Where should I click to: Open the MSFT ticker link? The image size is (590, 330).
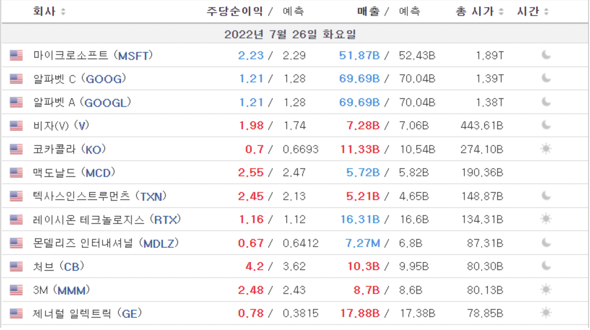click(x=133, y=56)
